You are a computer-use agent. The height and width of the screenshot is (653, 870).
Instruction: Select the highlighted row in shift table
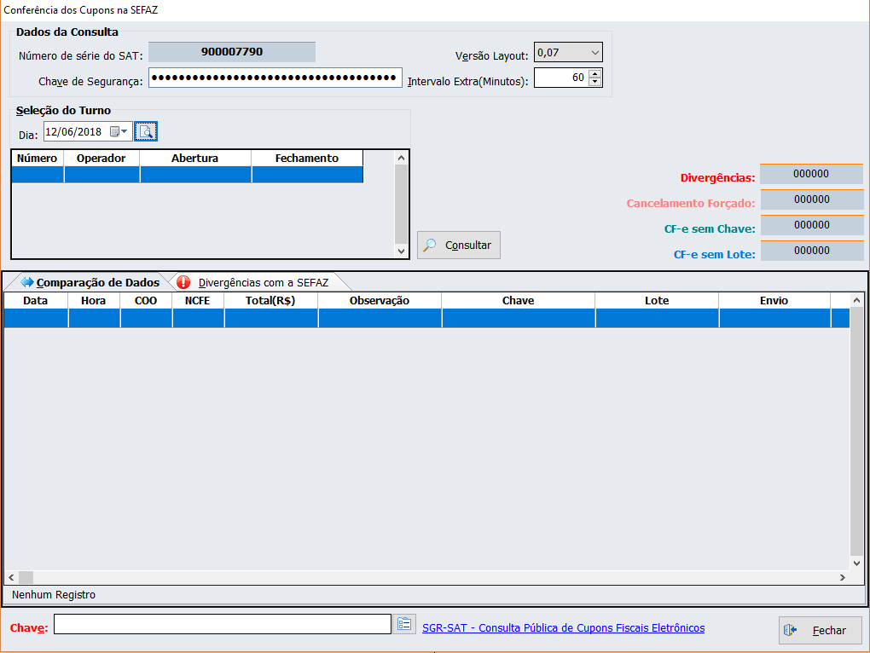[187, 175]
